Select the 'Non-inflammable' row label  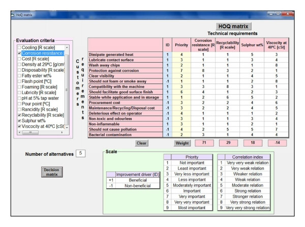125,124
